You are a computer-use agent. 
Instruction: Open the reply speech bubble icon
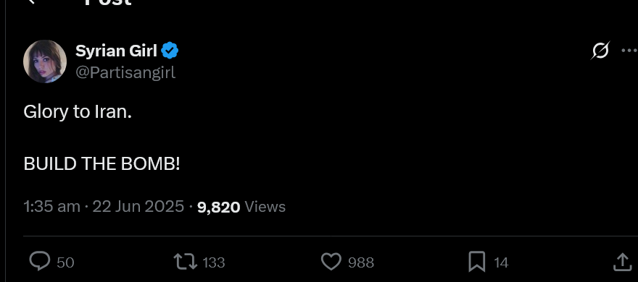(x=40, y=261)
